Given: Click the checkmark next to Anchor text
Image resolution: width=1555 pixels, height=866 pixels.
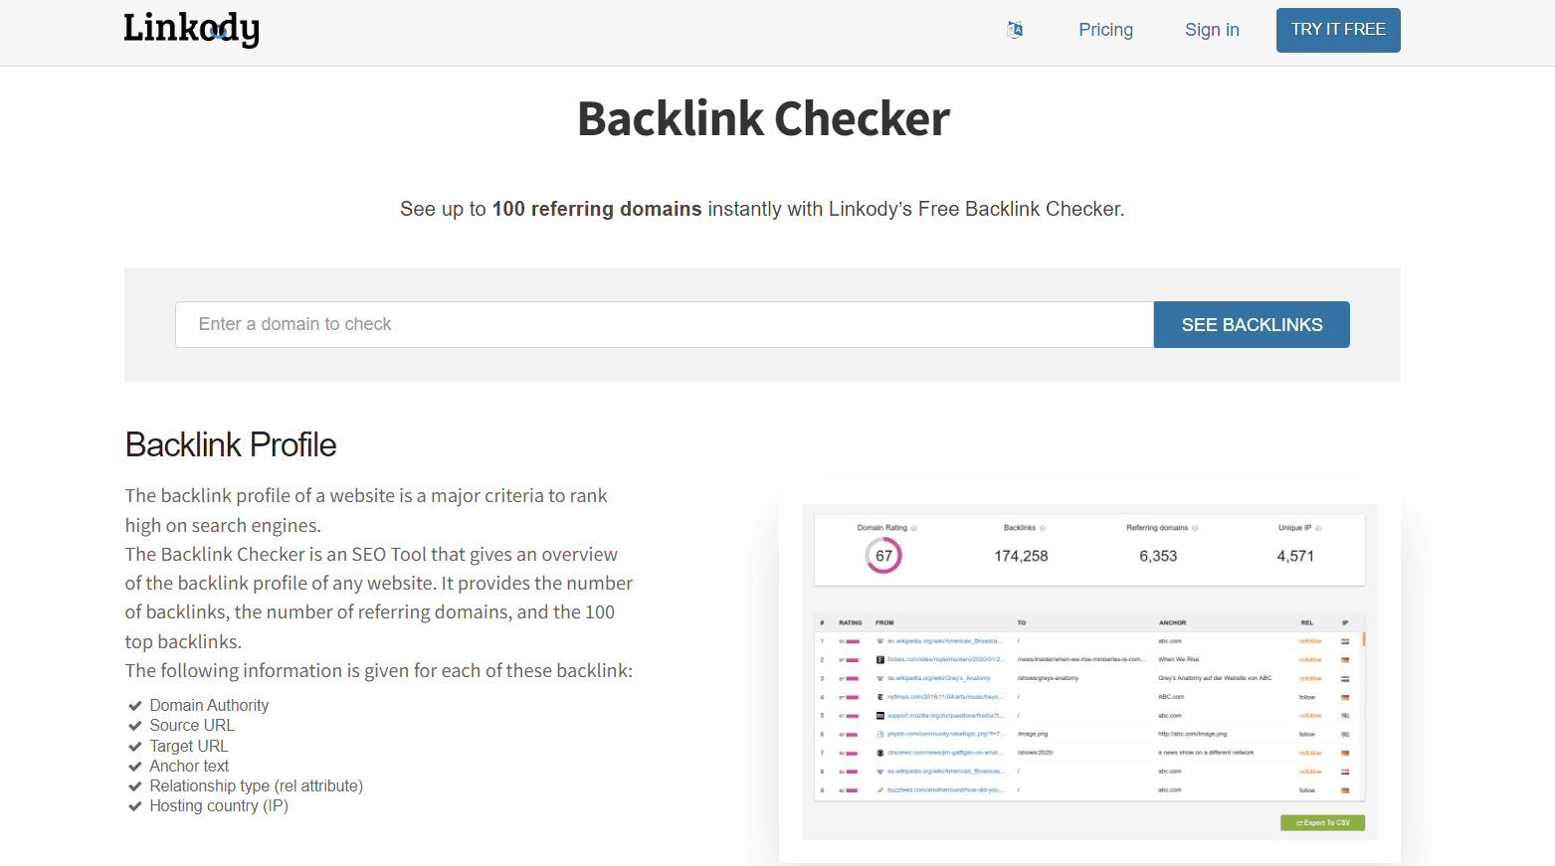Looking at the screenshot, I should click(134, 766).
